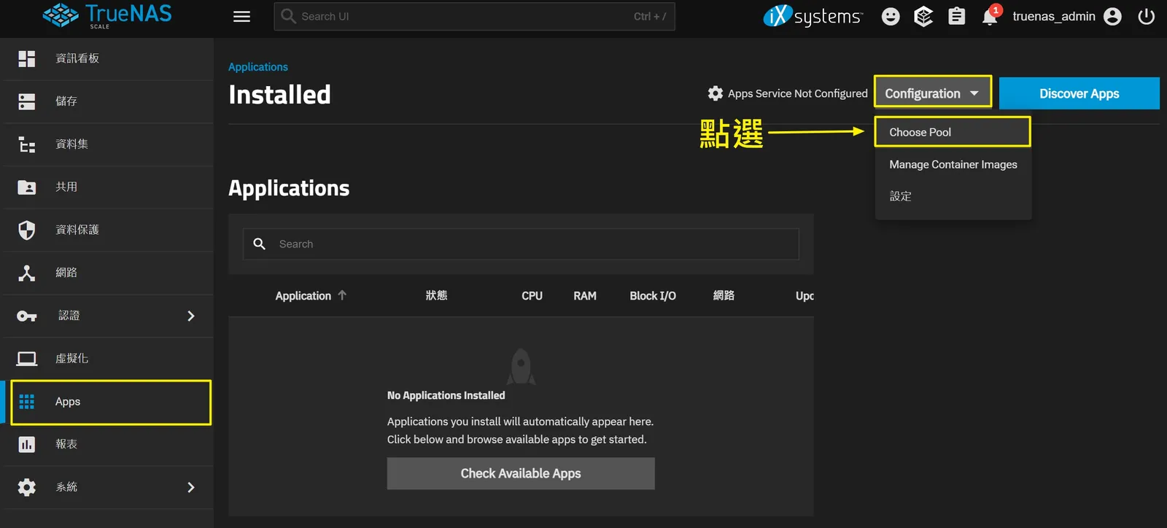Viewport: 1167px width, 528px height.
Task: Click the smiley feedback icon
Action: (x=891, y=17)
